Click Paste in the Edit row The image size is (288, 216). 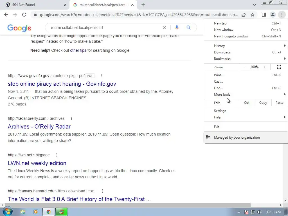pyautogui.click(x=279, y=103)
